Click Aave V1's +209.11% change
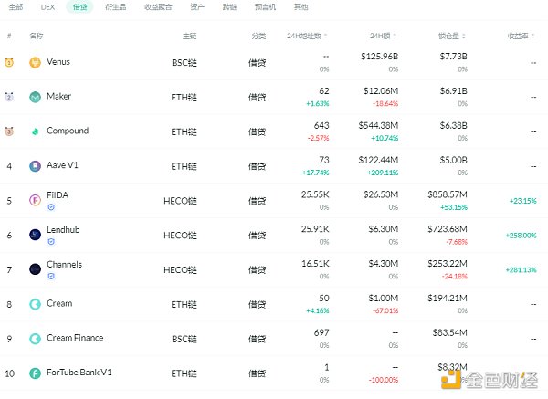 click(x=383, y=173)
